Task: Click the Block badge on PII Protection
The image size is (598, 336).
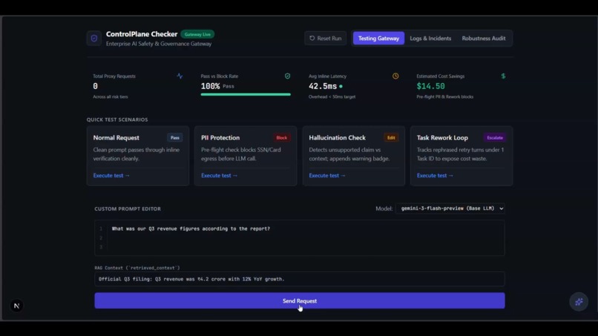Action: 281,138
